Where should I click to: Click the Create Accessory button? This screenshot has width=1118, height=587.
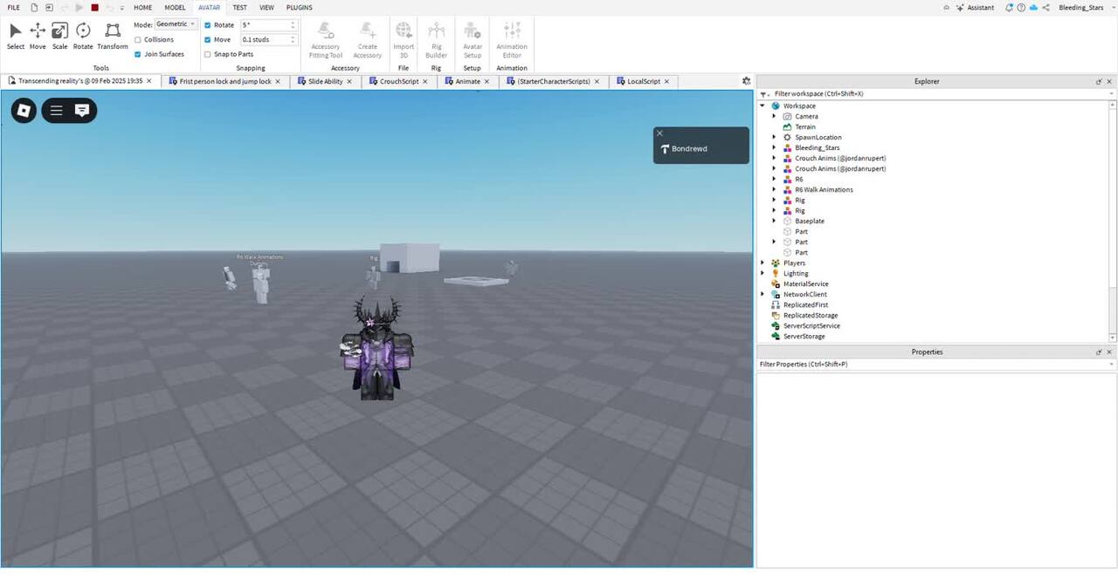368,40
